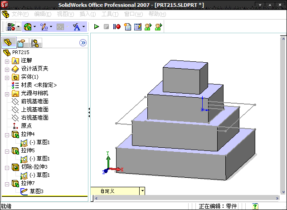This screenshot has width=287, height=210.
Task: Expand the 光源与相机 node
Action: pyautogui.click(x=7, y=94)
